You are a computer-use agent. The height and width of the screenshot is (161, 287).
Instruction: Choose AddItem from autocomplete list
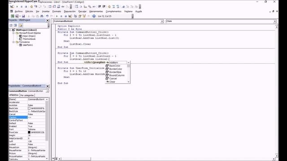(116, 63)
